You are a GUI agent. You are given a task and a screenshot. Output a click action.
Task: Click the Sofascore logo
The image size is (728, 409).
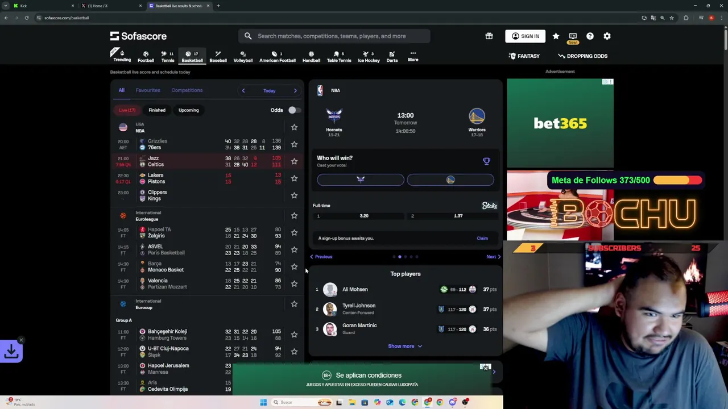pos(138,36)
